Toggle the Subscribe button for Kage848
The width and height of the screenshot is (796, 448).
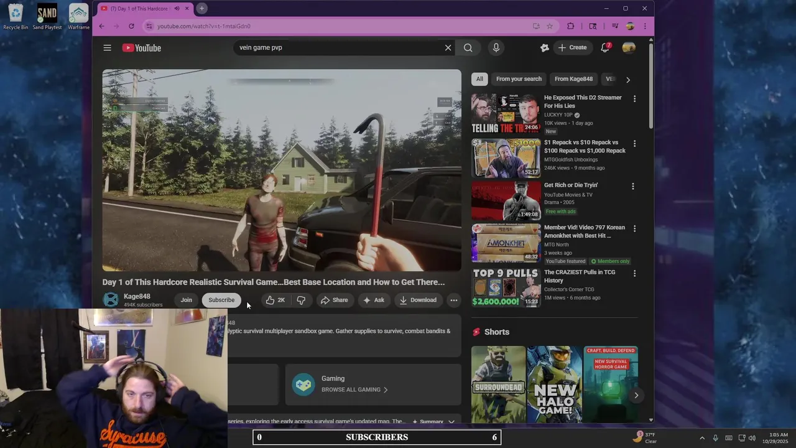[221, 300]
